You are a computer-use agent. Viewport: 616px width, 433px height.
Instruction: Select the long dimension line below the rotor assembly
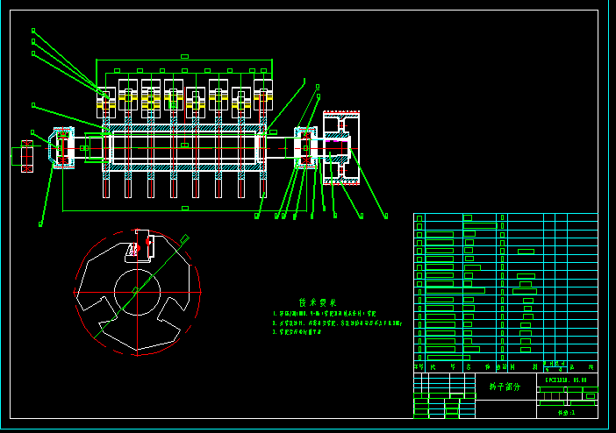[x=184, y=211]
